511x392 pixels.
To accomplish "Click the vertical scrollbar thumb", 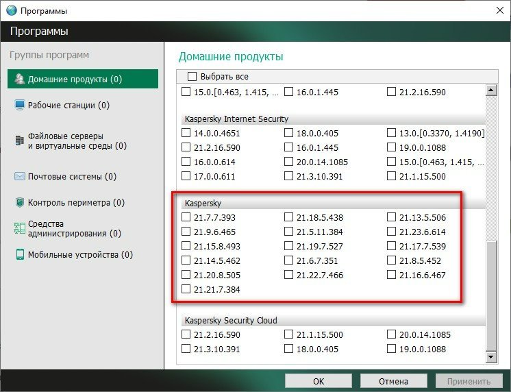I will coord(491,295).
